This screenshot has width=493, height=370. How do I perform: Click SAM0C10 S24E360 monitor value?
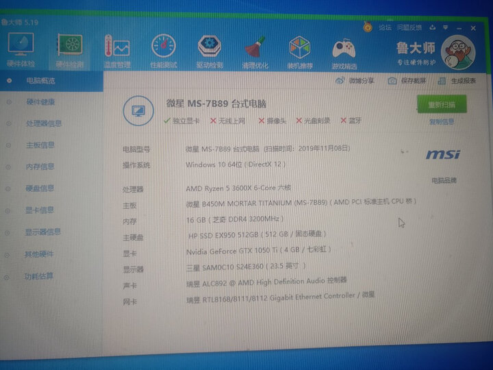coord(246,267)
